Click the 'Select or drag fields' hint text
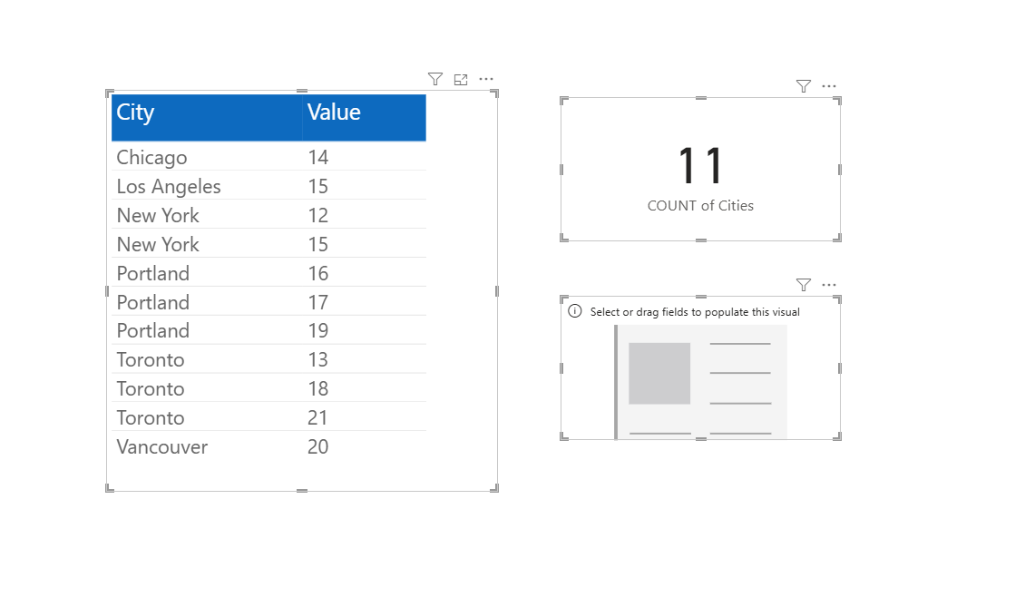 (x=695, y=312)
